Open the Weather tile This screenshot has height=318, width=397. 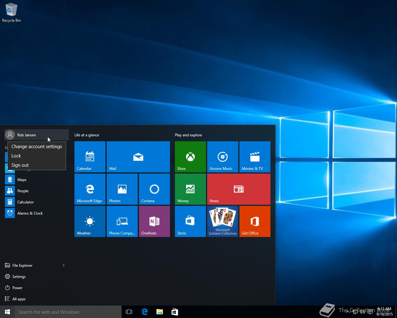coord(90,221)
